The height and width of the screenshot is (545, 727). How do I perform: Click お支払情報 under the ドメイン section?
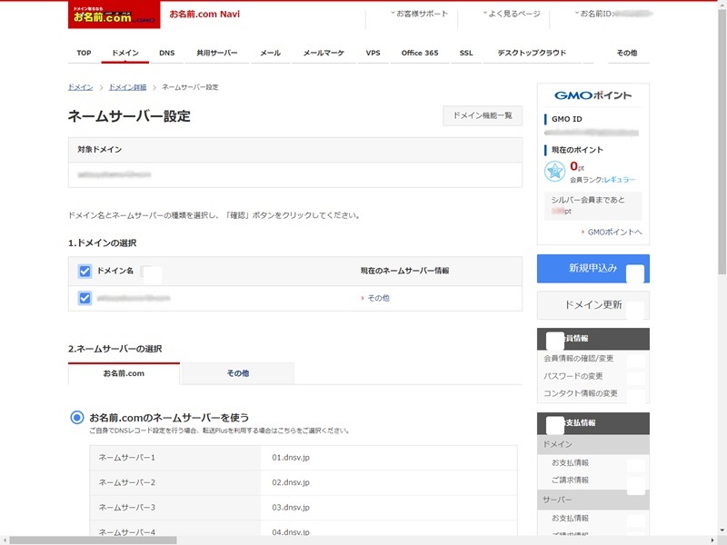point(570,462)
